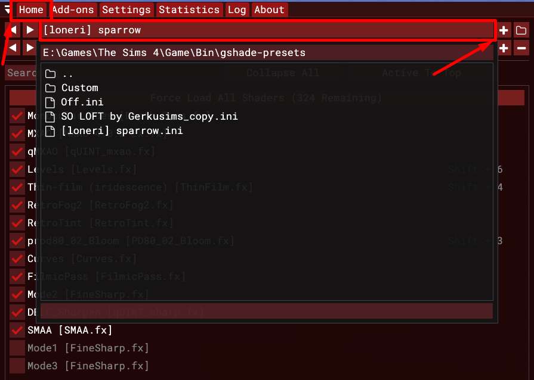Viewport: 534px width, 380px height.
Task: Disable the SMAA effect checkbox
Action: (x=17, y=330)
